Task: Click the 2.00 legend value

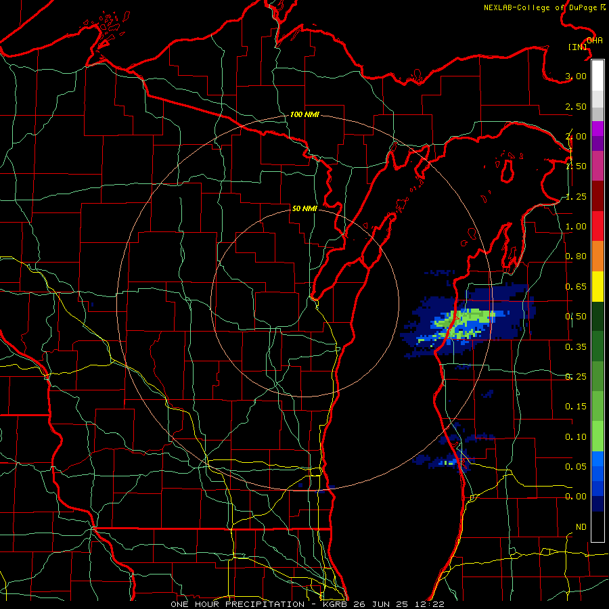Action: (576, 136)
